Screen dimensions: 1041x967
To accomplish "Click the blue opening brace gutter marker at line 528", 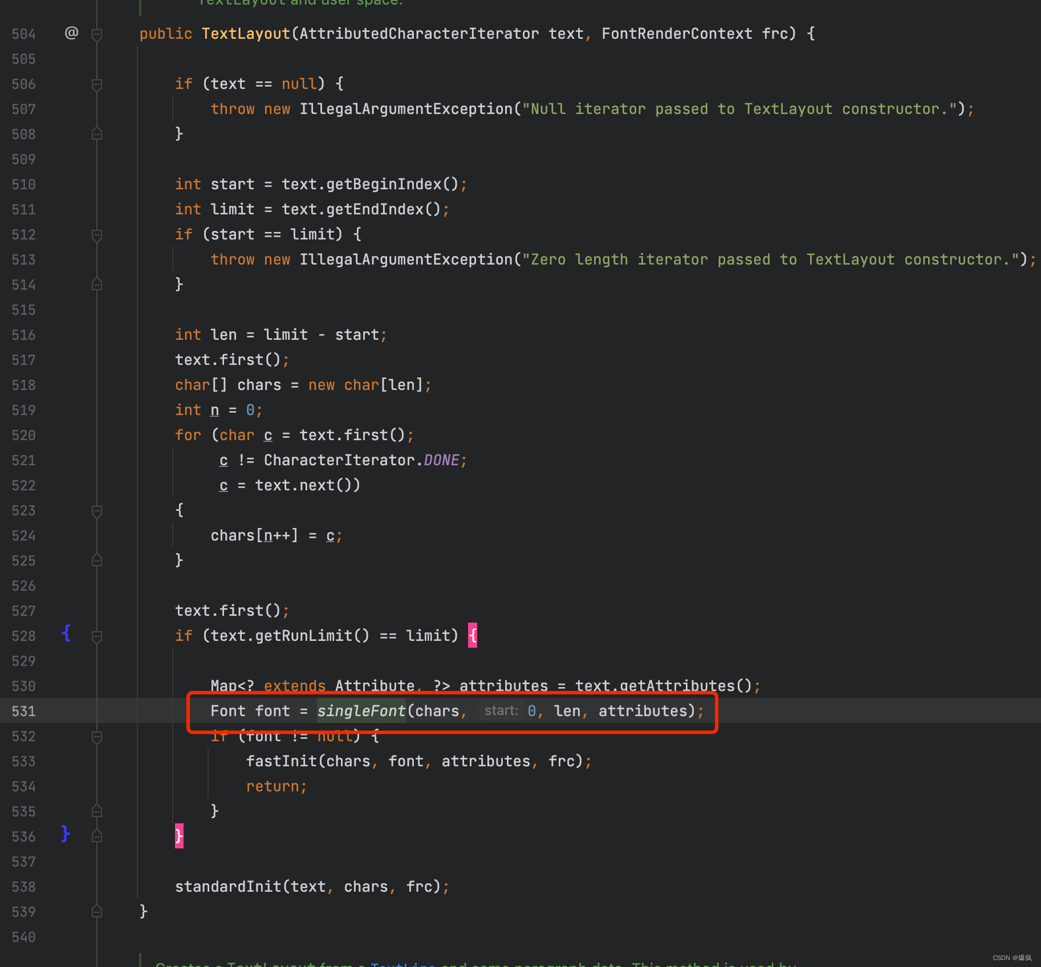I will click(x=66, y=633).
